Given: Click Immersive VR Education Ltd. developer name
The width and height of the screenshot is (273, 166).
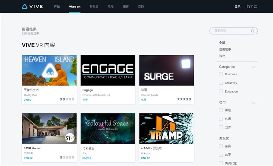Looking at the screenshot, I should [x=96, y=95].
